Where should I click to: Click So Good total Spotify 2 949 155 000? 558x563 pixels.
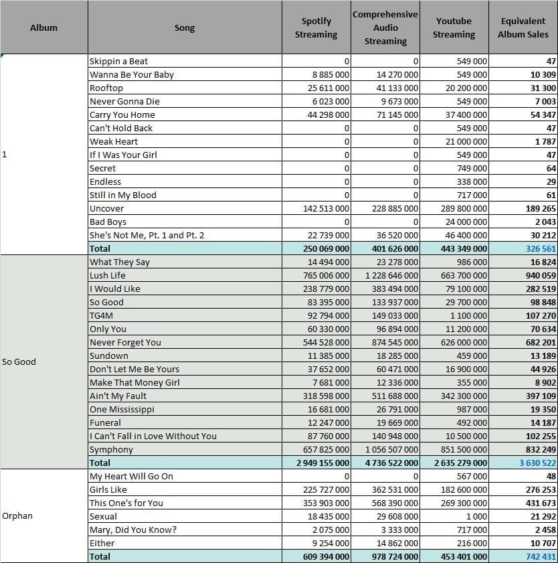pos(316,463)
